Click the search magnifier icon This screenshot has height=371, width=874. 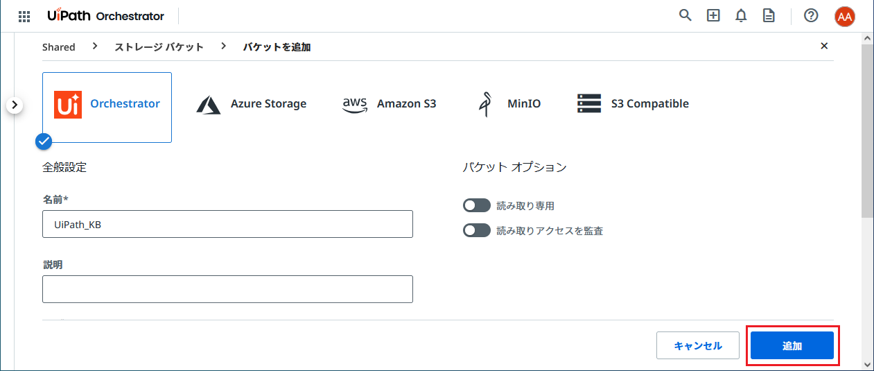685,15
